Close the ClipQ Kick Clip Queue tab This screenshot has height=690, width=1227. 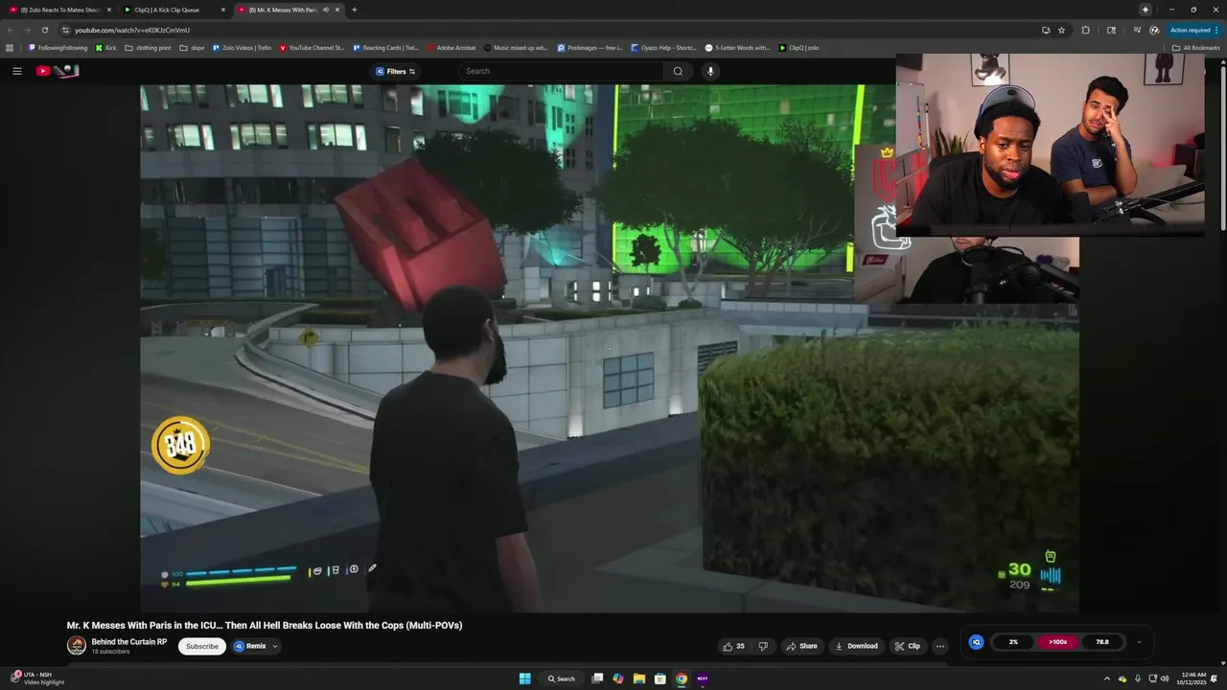click(x=223, y=10)
